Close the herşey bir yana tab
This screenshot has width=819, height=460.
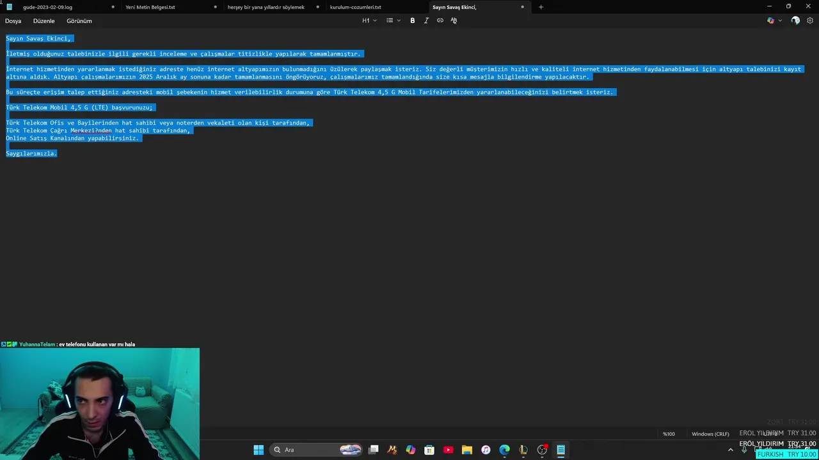pyautogui.click(x=317, y=7)
